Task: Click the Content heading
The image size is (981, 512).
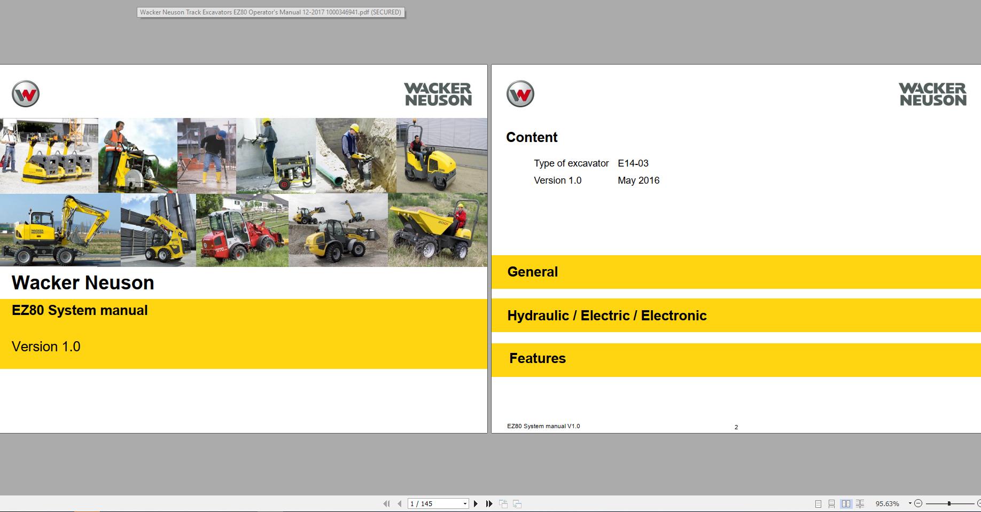Action: coord(532,137)
